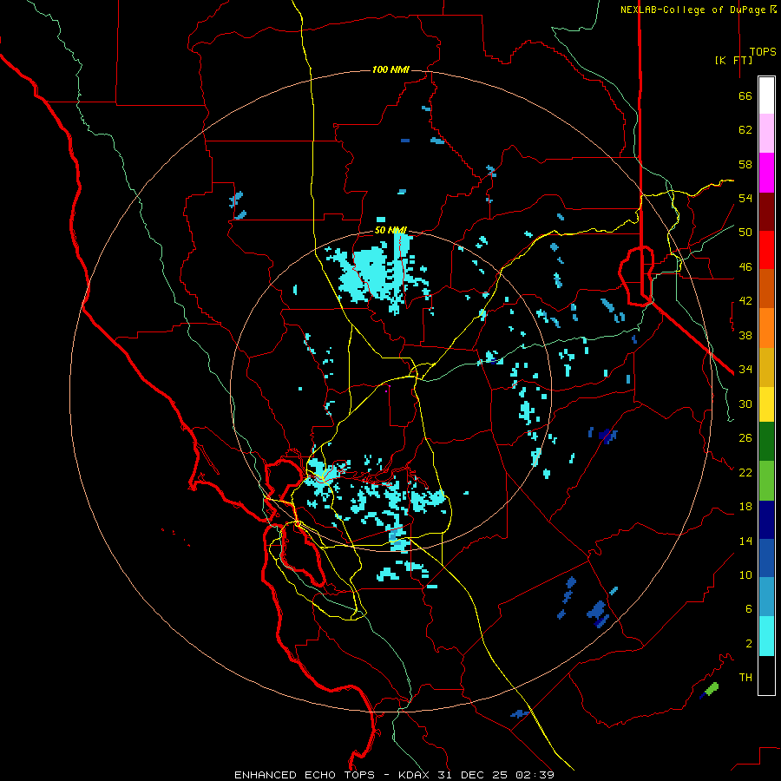
Task: Pick the medium blue legend swatch
Action: pos(766,558)
